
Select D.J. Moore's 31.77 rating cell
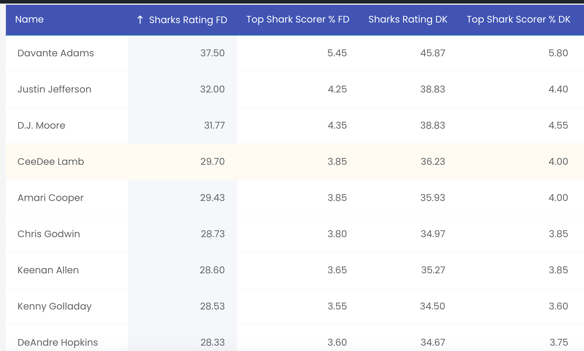214,125
